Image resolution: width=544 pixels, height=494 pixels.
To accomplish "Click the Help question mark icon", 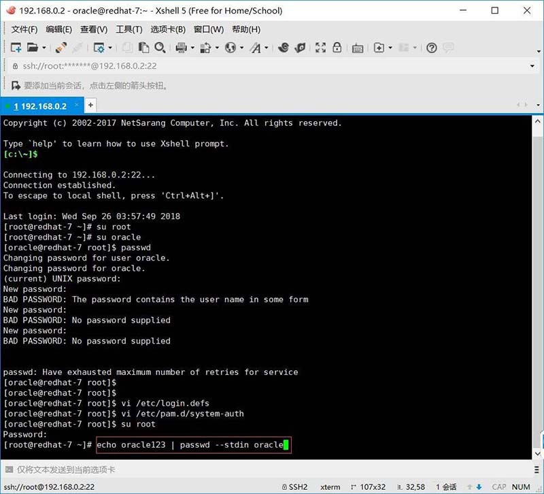I will click(x=430, y=48).
